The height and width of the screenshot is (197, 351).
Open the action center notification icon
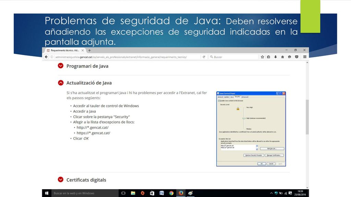290,193
